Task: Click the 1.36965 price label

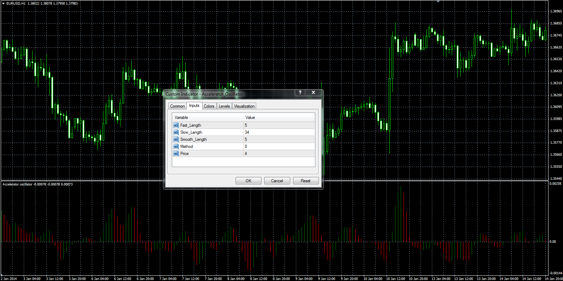Action: [556, 11]
